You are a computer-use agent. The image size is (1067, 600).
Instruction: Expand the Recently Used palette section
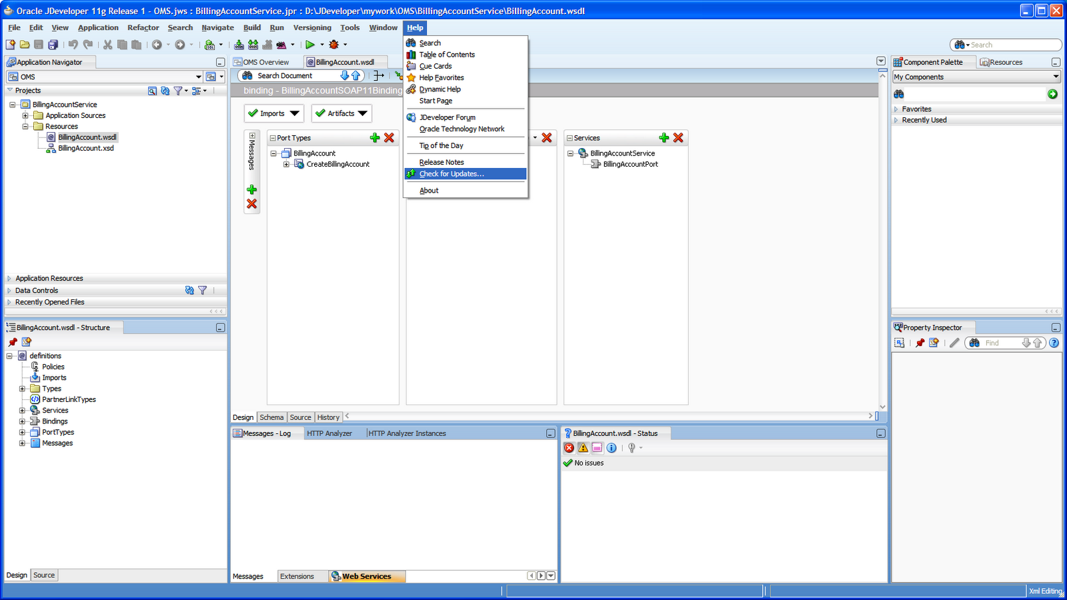pos(896,120)
